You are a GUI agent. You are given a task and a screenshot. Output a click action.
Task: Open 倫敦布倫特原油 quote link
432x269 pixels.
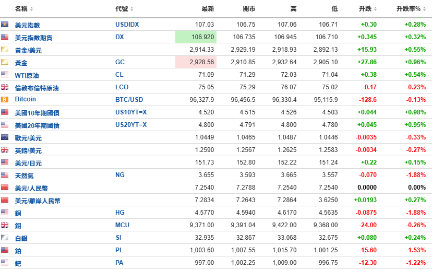tap(37, 88)
